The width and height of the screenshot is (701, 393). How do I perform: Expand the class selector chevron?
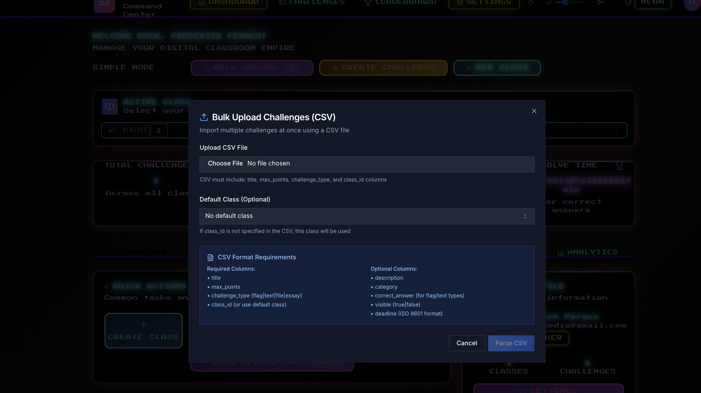pyautogui.click(x=616, y=131)
